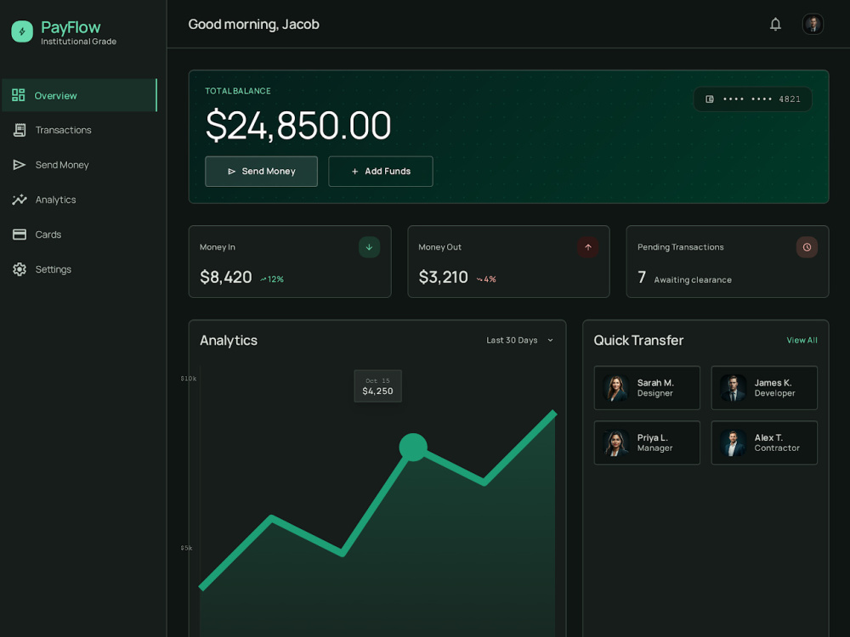Click the Transactions receipt icon

click(20, 130)
